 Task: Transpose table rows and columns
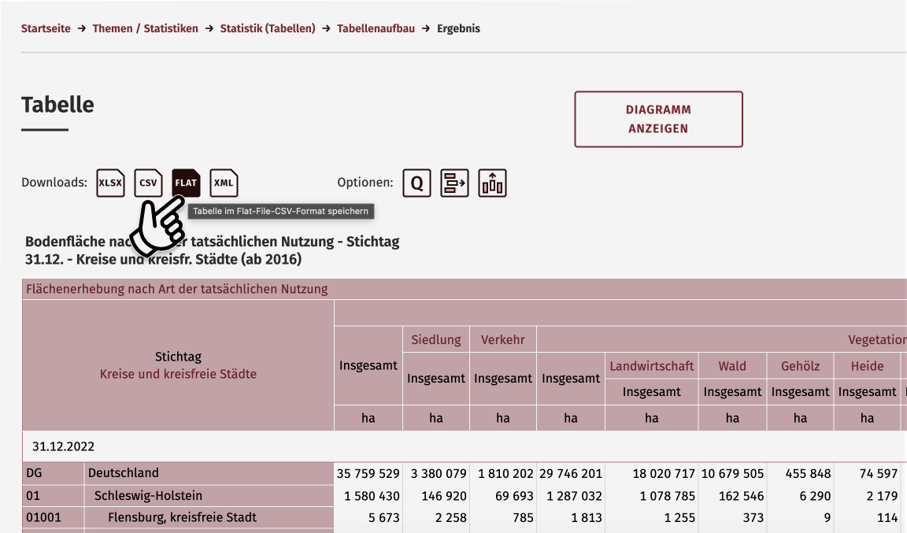(454, 183)
